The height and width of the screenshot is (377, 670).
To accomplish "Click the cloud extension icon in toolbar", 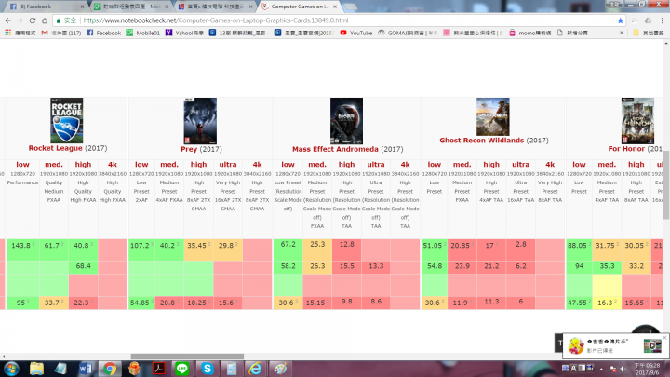I will tap(648, 20).
